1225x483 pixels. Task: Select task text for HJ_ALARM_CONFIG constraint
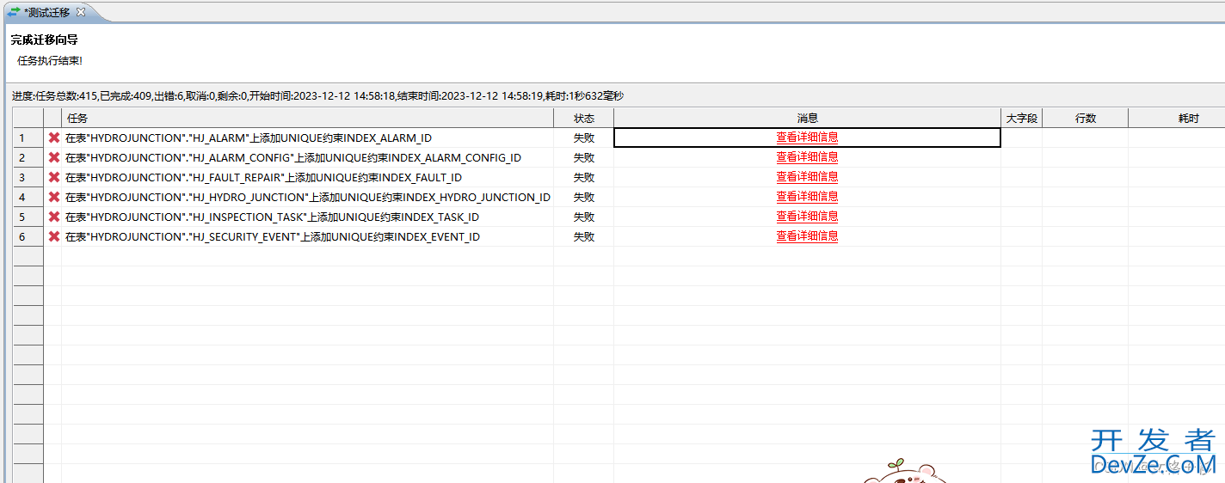293,157
